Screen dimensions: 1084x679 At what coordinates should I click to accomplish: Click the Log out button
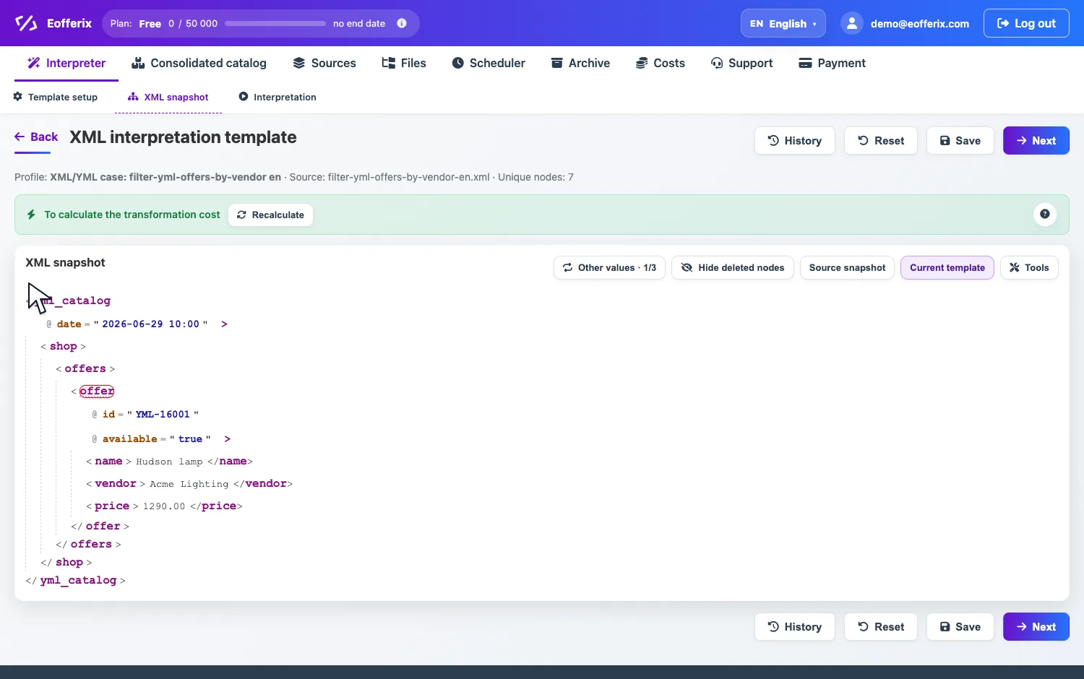pyautogui.click(x=1026, y=23)
